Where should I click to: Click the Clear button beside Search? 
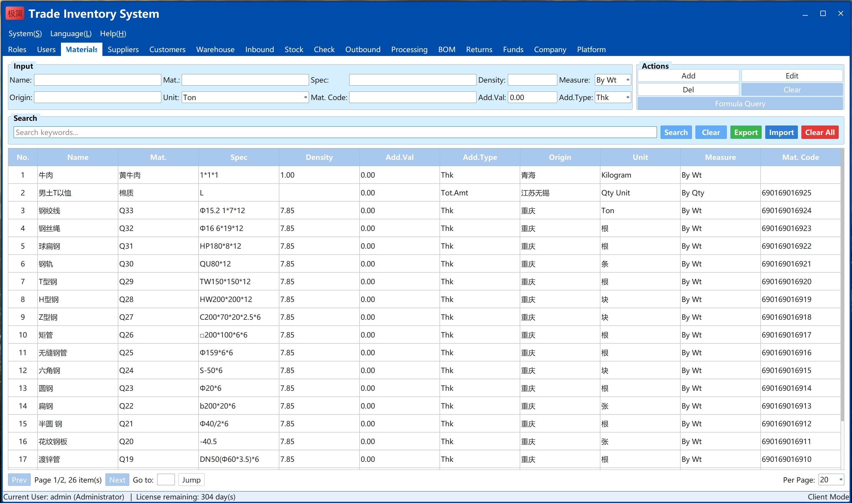tap(711, 132)
